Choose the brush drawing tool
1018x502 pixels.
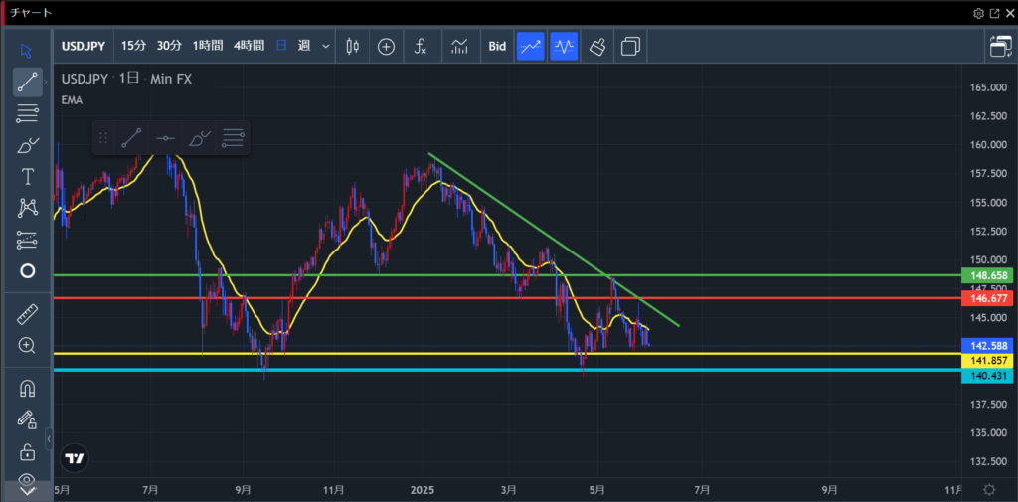(x=27, y=145)
